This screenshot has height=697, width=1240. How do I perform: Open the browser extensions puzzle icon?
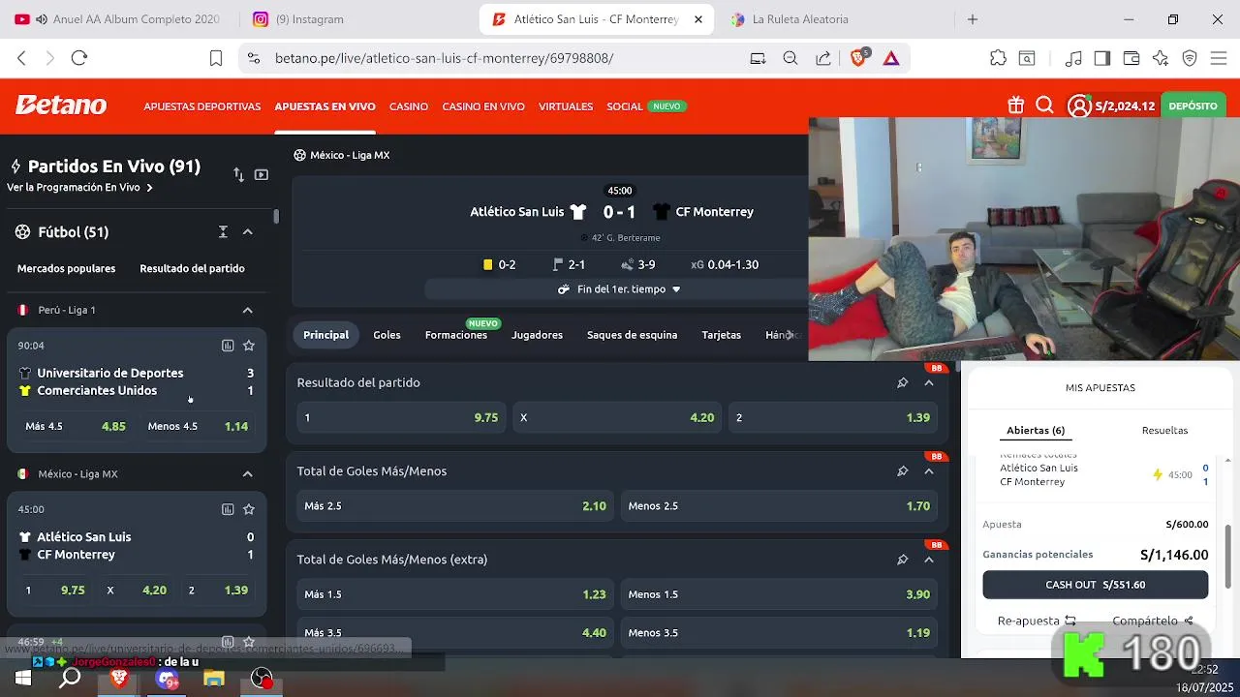tap(998, 58)
